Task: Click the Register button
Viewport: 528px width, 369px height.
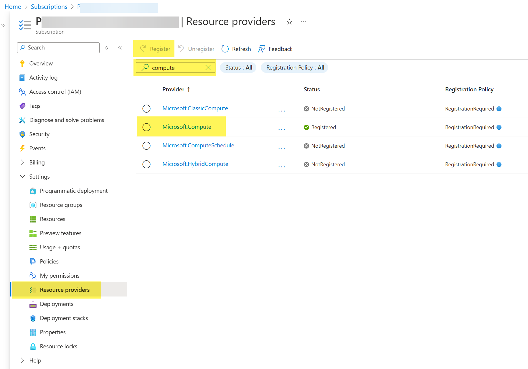Action: point(155,49)
